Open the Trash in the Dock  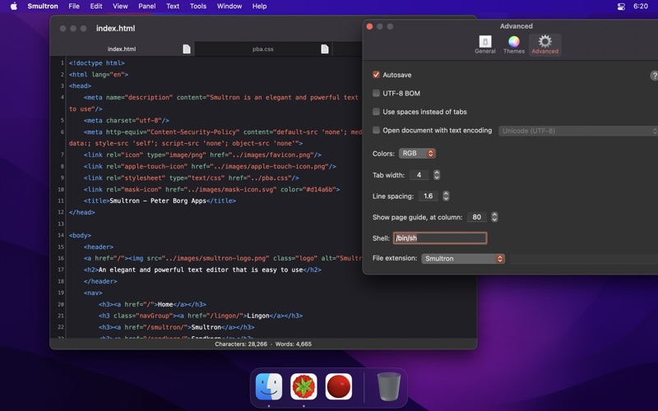click(388, 386)
